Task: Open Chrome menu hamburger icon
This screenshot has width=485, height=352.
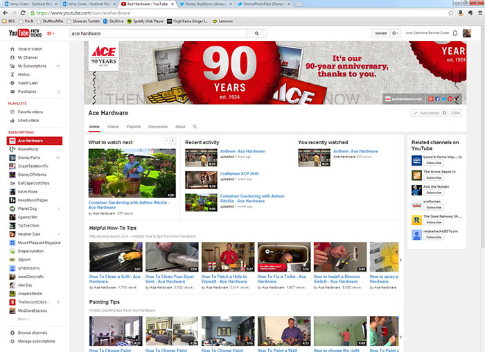Action: (x=480, y=13)
